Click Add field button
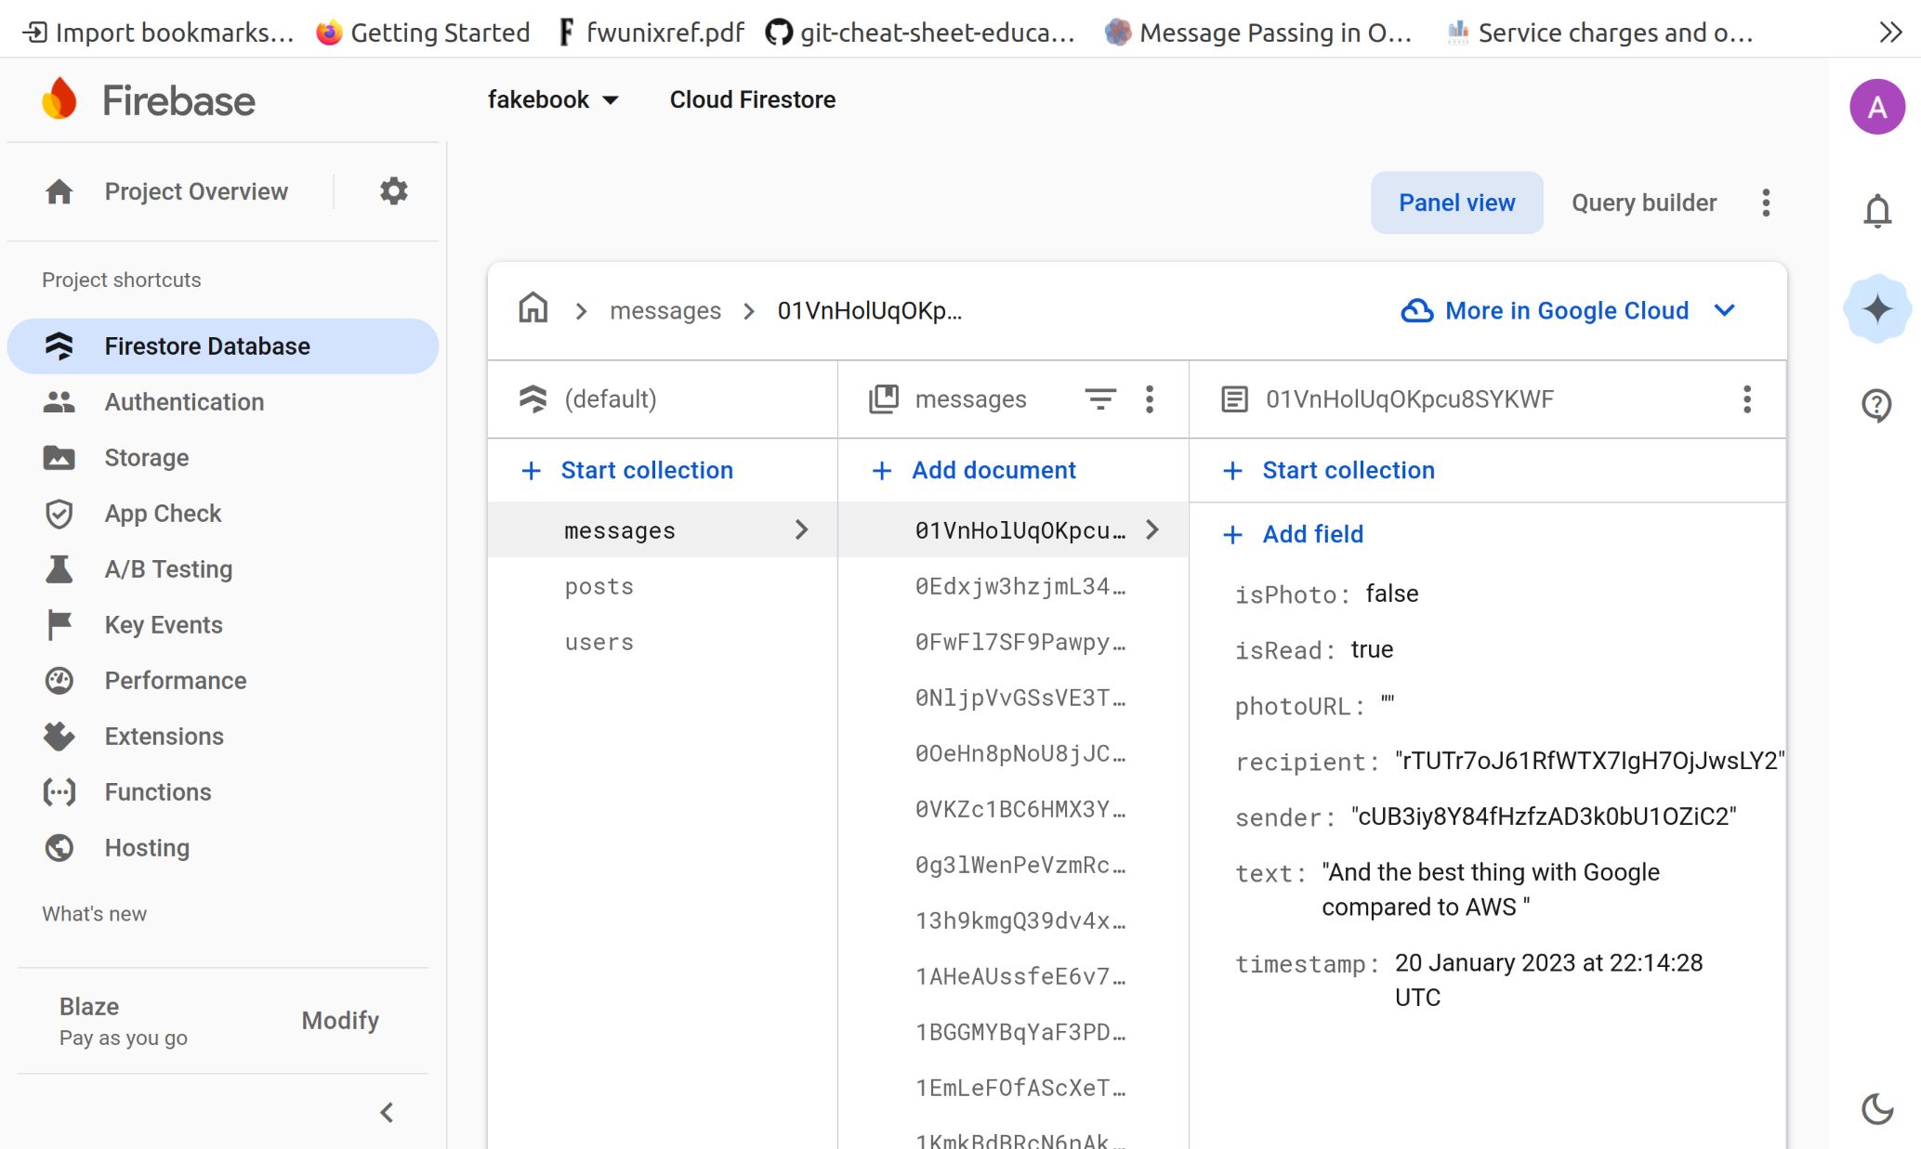Image resolution: width=1921 pixels, height=1149 pixels. pos(1293,534)
